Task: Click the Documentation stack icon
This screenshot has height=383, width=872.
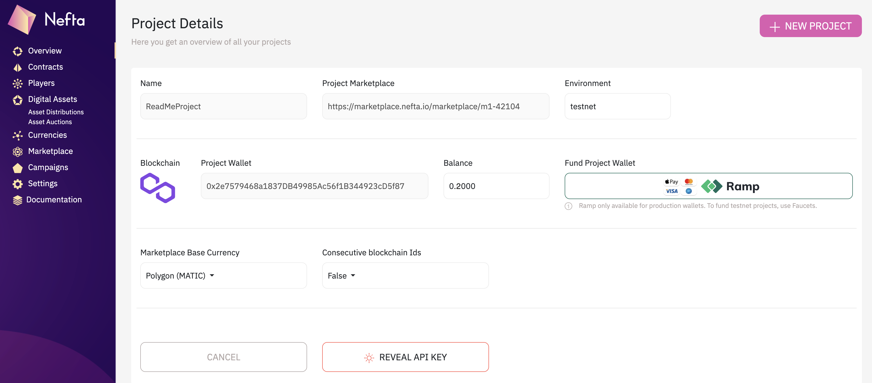Action: (x=18, y=200)
